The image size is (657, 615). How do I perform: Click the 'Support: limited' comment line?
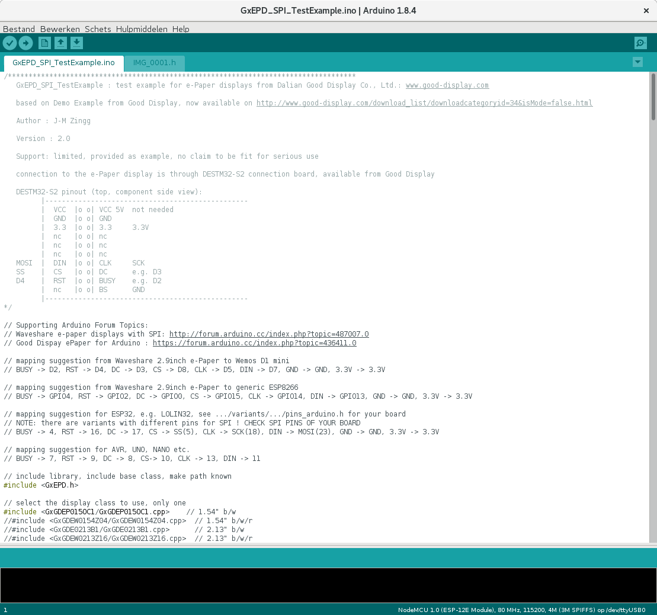point(167,156)
